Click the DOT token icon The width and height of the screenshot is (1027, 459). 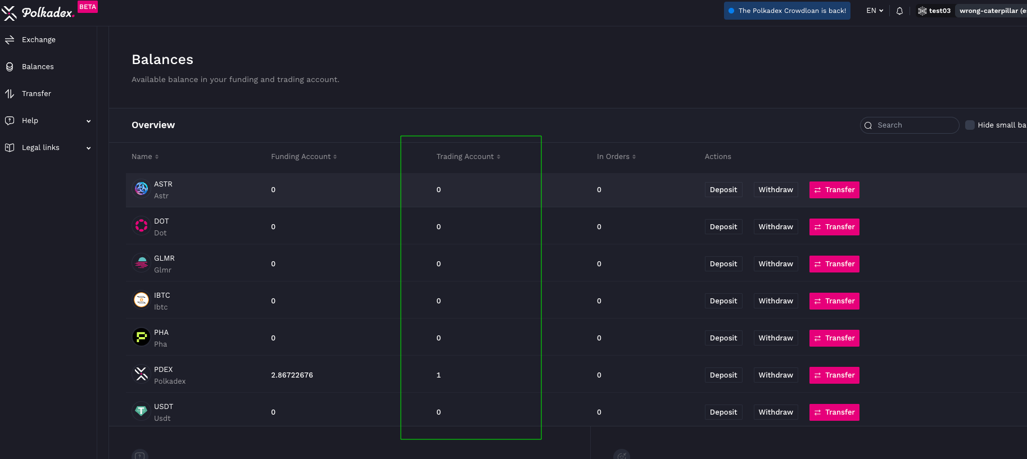[141, 226]
